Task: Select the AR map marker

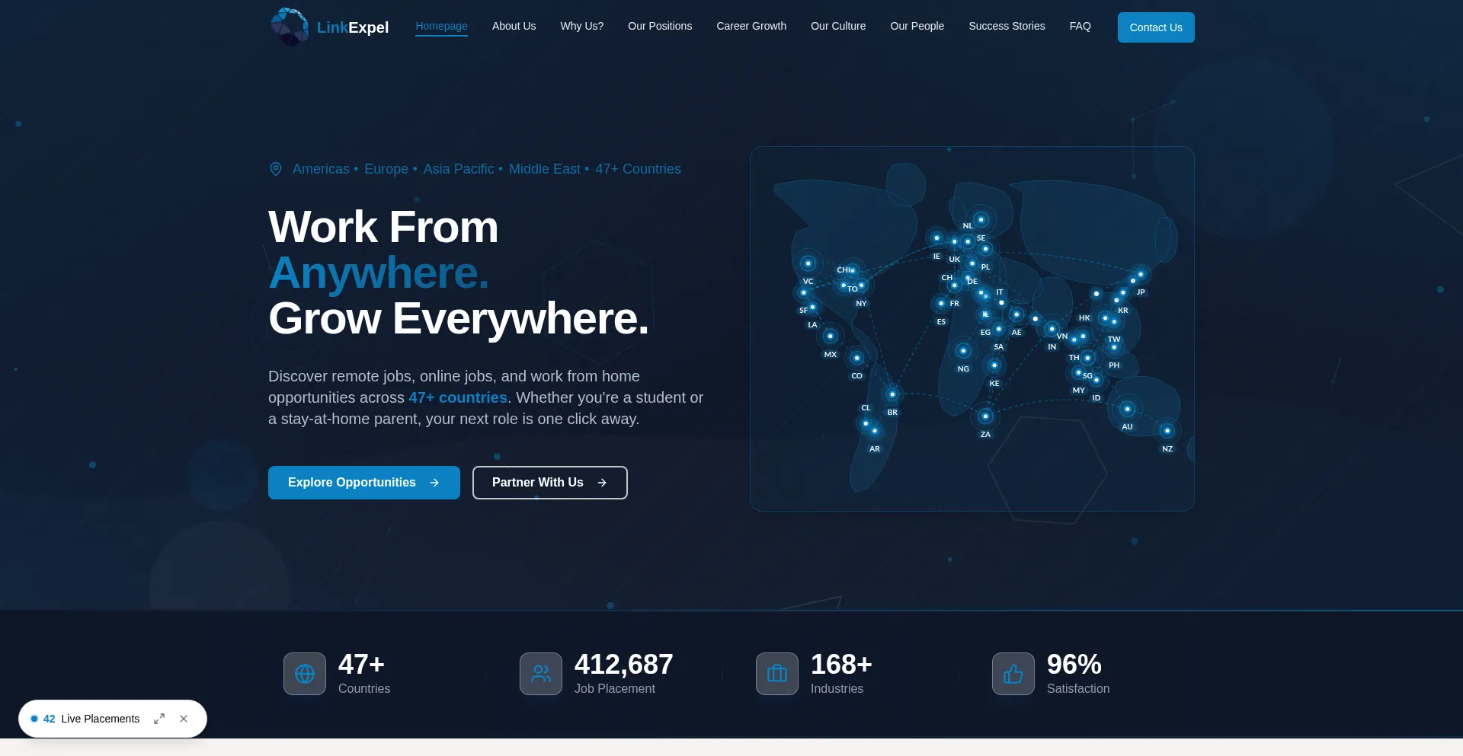Action: tap(874, 431)
